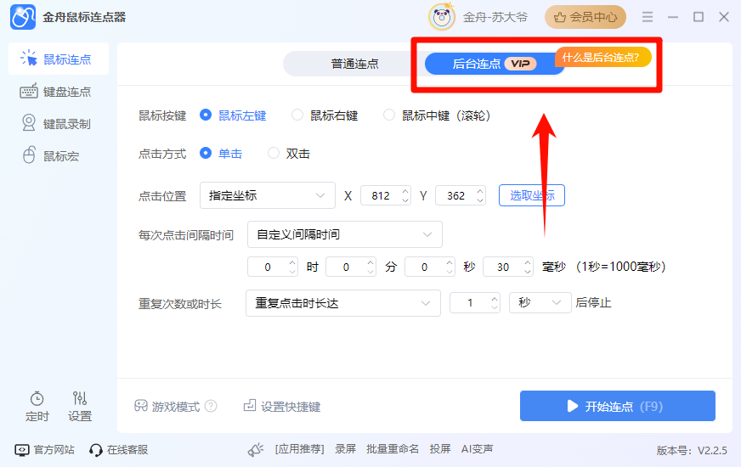This screenshot has height=467, width=741.
Task: Open 投屏 recommended app link
Action: (x=440, y=449)
